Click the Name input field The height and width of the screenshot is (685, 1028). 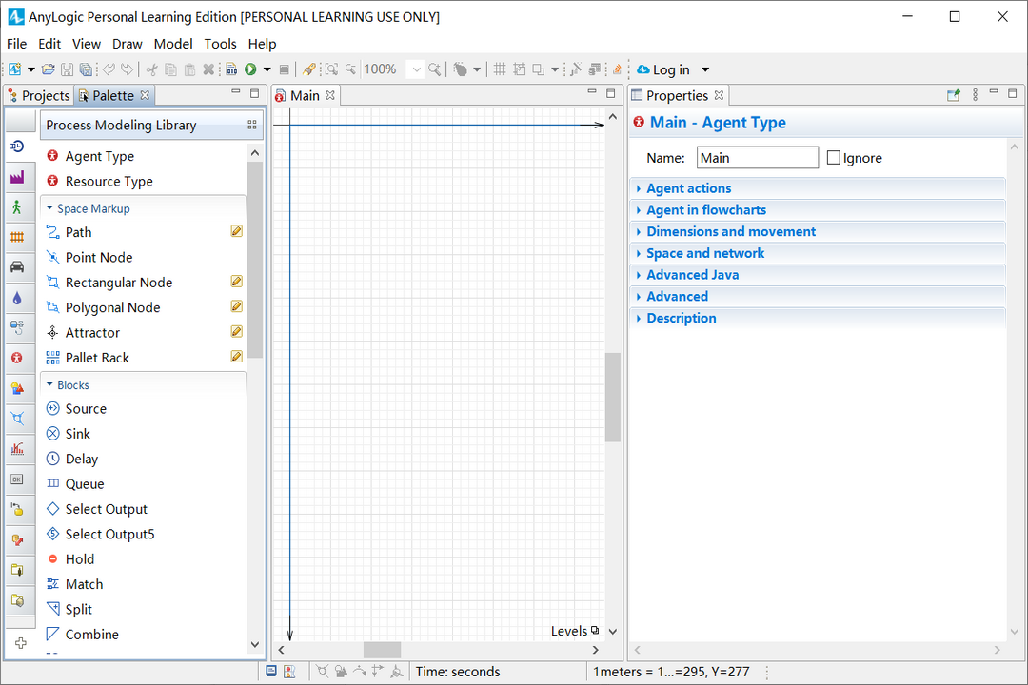(758, 158)
